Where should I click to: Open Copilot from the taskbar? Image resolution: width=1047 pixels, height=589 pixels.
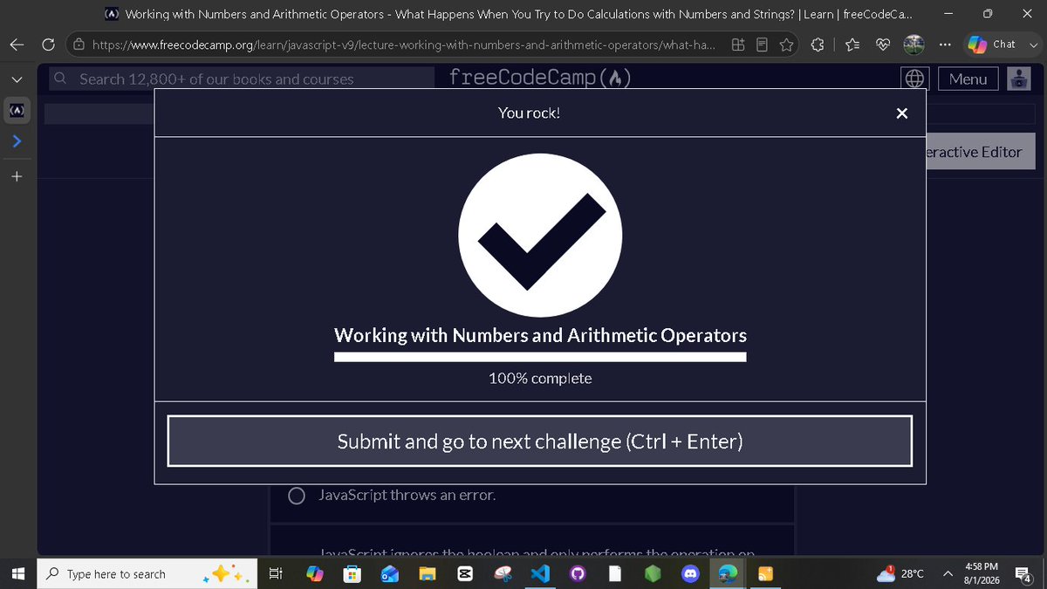(x=314, y=573)
